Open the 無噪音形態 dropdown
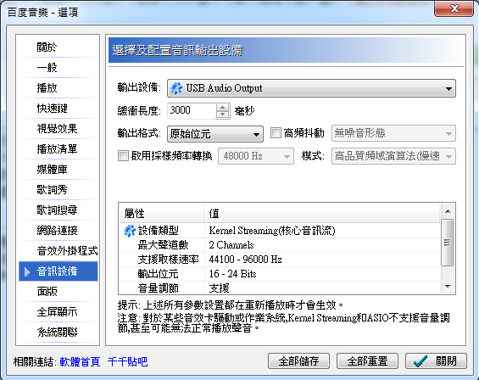 tap(393, 133)
